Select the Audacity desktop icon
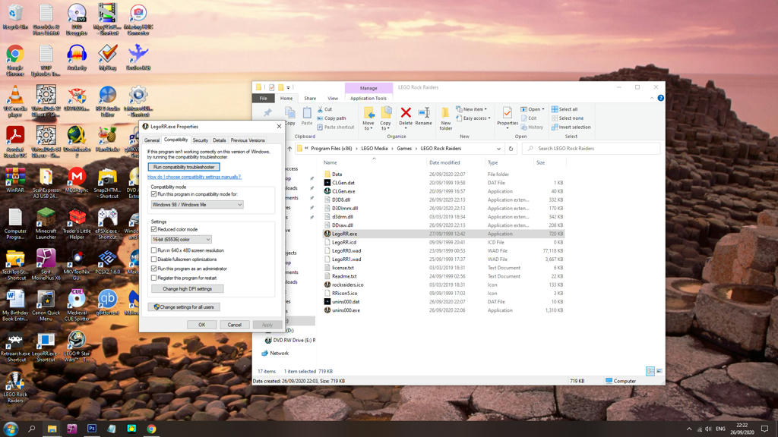Screen dimensions: 778x437 pyautogui.click(x=77, y=58)
